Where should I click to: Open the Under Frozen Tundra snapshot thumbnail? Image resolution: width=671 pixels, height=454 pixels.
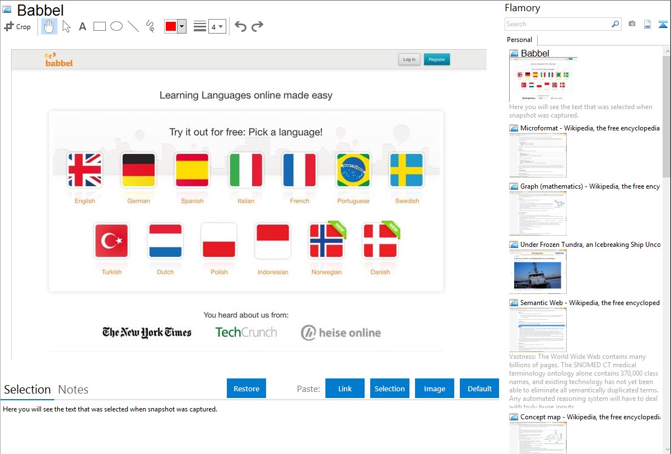[x=538, y=272]
